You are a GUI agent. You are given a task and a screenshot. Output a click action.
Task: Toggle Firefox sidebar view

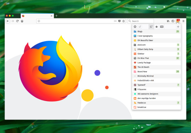coord(173,21)
